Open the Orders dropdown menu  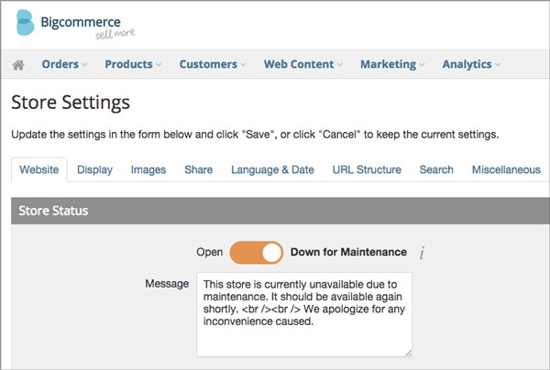pos(64,65)
